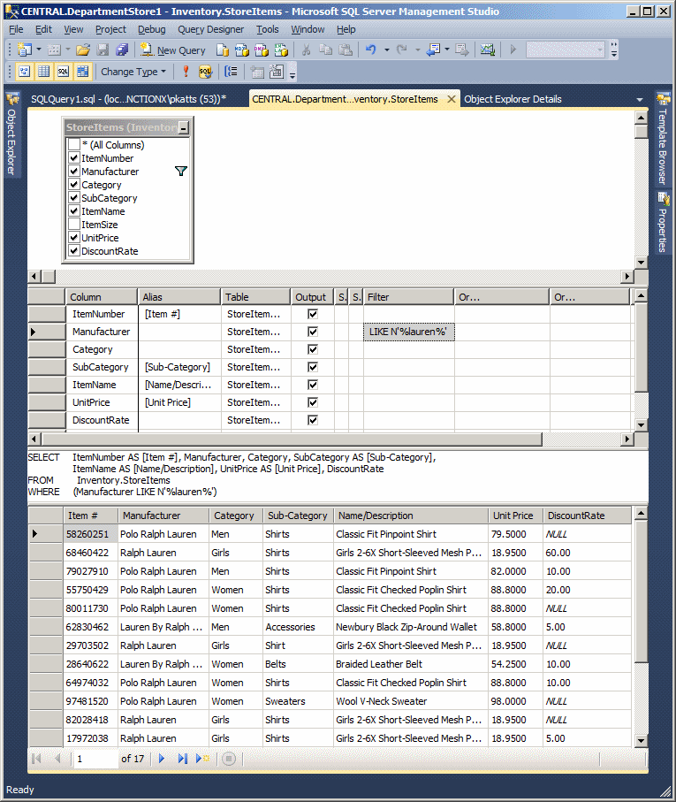Viewport: 676px width, 802px height.
Task: Click the Verify SQL Syntax icon
Action: (x=205, y=72)
